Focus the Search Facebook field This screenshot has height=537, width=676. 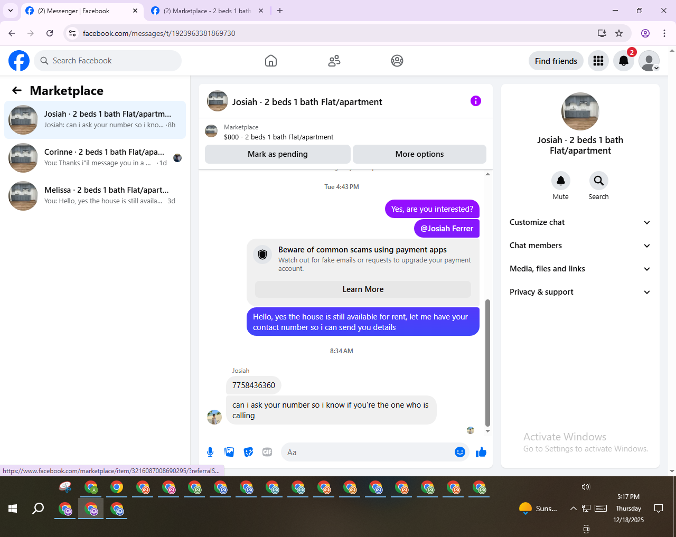pos(108,61)
